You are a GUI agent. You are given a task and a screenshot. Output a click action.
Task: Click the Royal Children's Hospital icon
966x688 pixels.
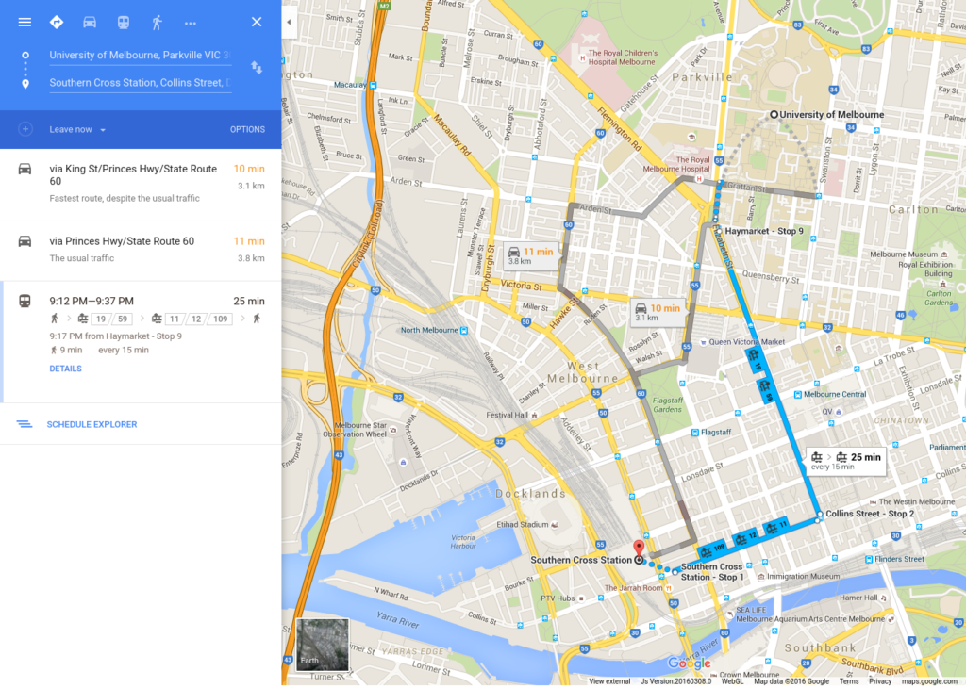582,58
